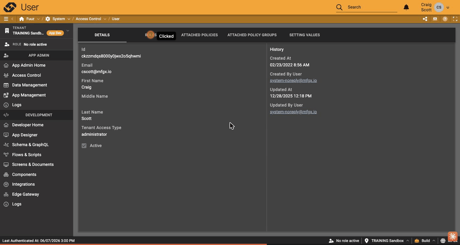
Task: Click the Created By User email link
Action: point(293,81)
